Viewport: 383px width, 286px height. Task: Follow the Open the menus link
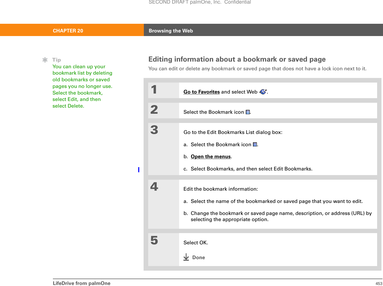(x=211, y=157)
